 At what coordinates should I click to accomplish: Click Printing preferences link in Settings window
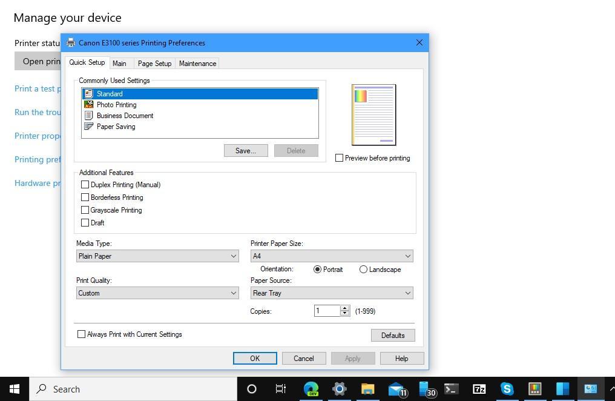[x=38, y=159]
